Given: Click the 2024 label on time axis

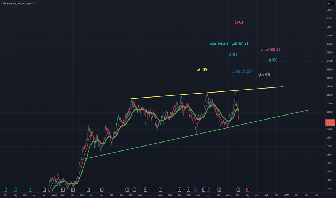Looking at the screenshot, I should (x=112, y=195).
